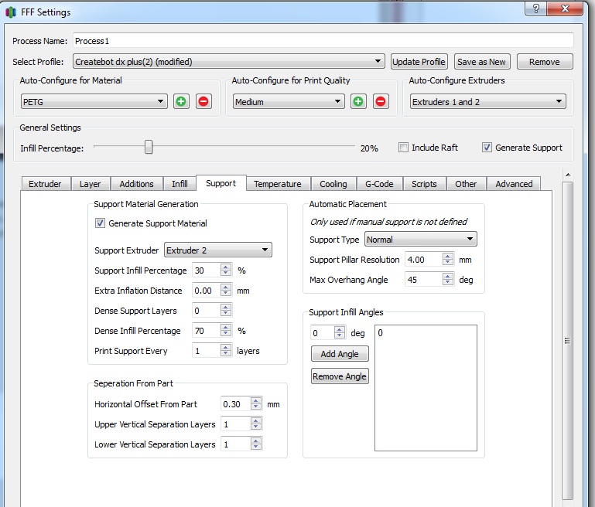Select angle 0 in Support Infill Angles list
Viewport: 595px width, 507px height.
[x=380, y=333]
